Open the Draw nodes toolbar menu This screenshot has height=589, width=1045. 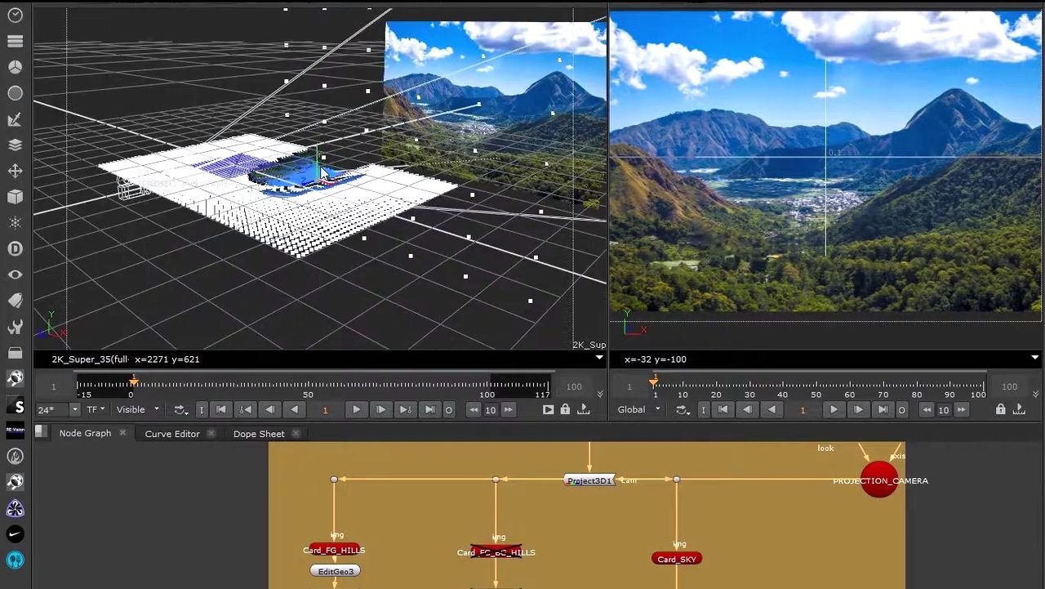coord(15,119)
